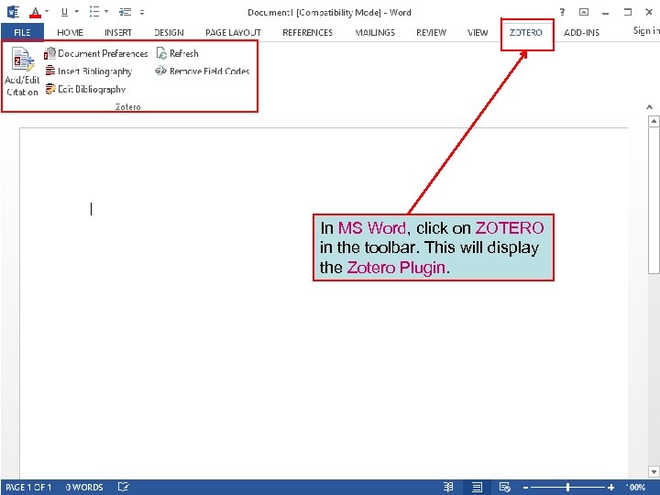Click the Sign in link
Viewport: 660px width, 495px height.
pos(646,30)
